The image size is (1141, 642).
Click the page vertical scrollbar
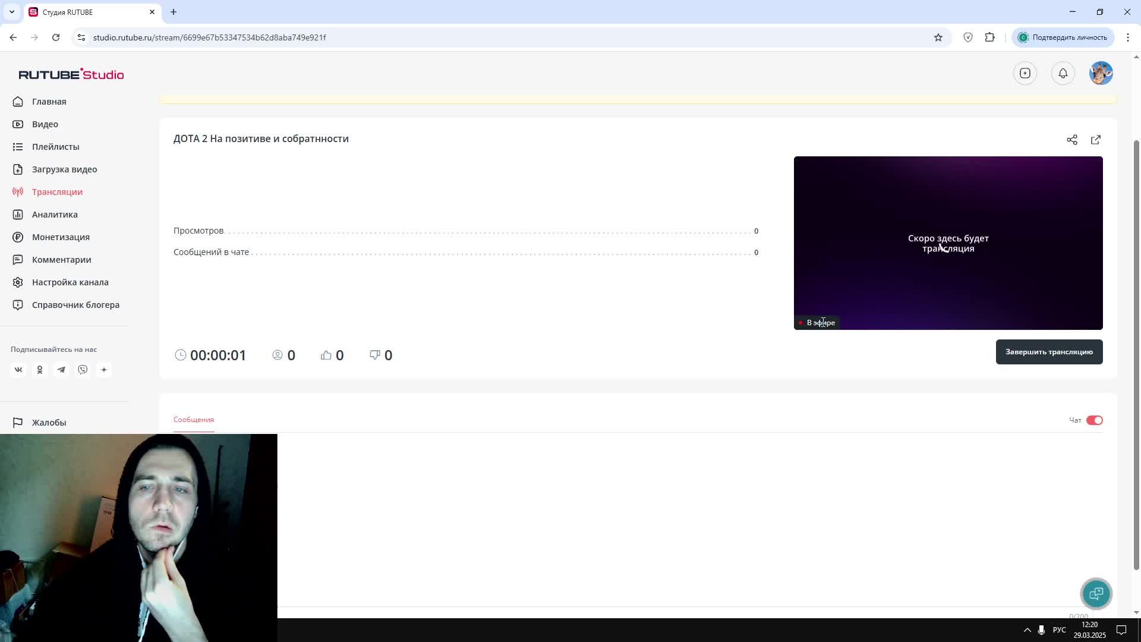[x=1136, y=357]
